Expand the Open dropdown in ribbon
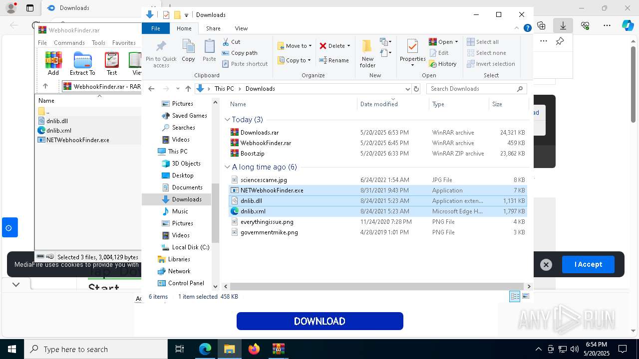The image size is (639, 359). 443,42
